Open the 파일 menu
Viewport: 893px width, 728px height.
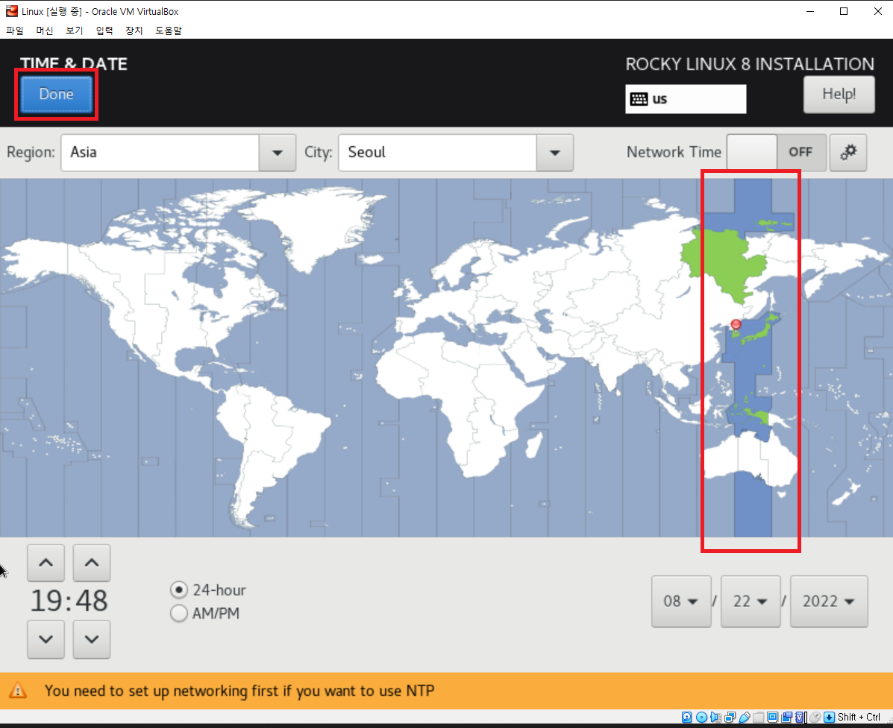click(15, 31)
